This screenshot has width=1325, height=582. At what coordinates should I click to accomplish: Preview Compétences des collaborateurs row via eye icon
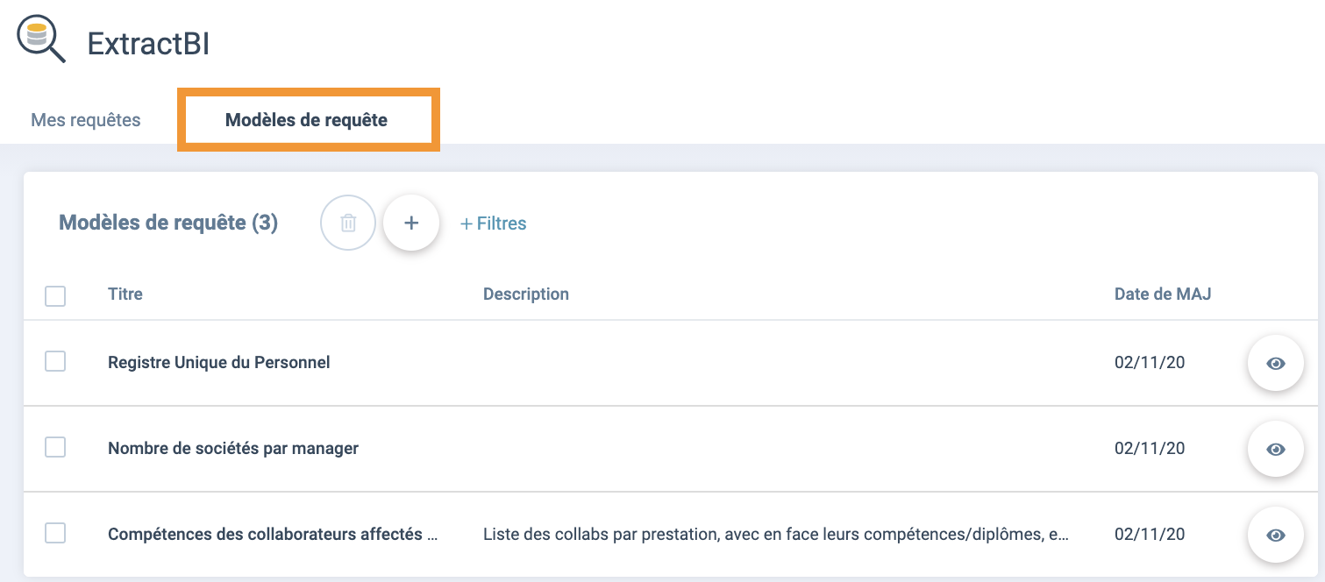tap(1276, 535)
